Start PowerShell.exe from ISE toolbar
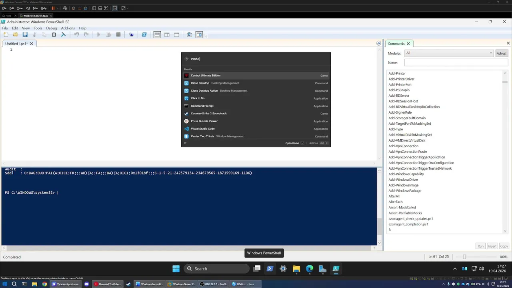The height and width of the screenshot is (288, 512). click(144, 35)
